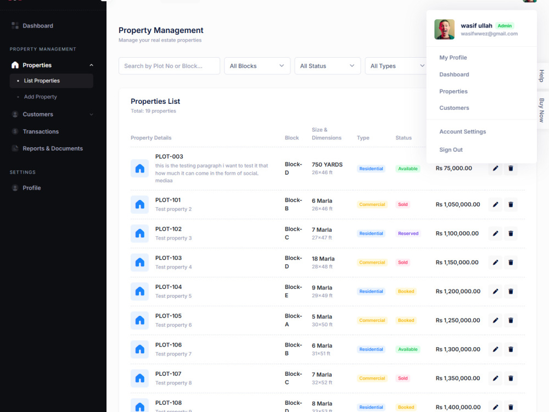Select List Properties in the sidebar

(52, 81)
